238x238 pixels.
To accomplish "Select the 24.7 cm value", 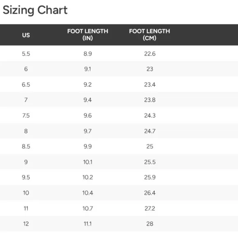I will point(150,131).
